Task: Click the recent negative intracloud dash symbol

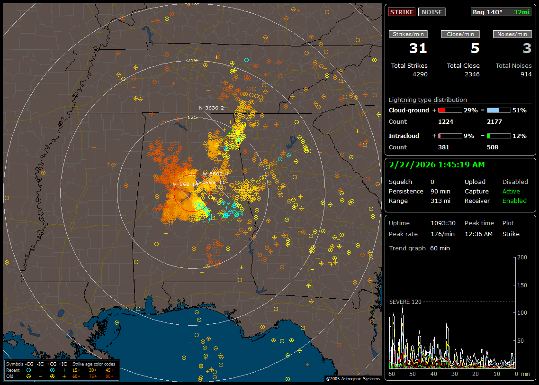Action: click(40, 370)
